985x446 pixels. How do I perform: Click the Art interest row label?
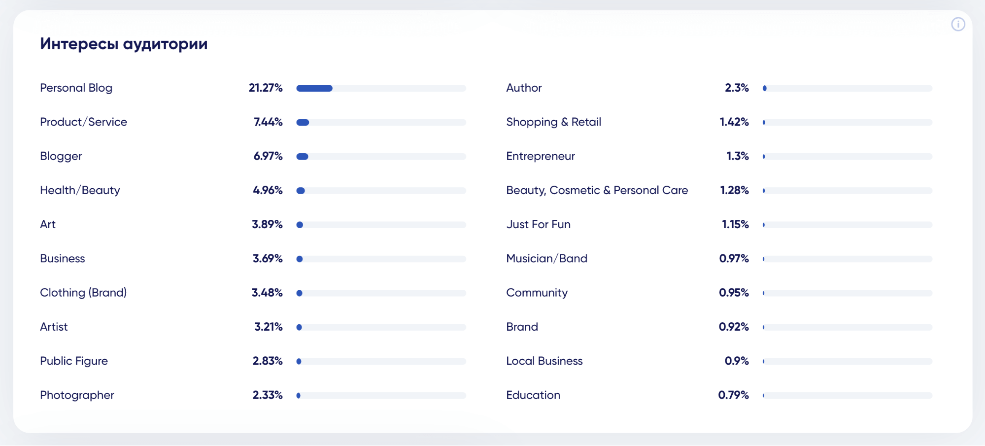pos(48,224)
